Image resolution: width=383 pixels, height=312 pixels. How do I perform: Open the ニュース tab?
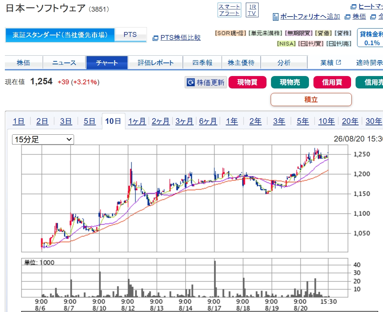(x=64, y=63)
